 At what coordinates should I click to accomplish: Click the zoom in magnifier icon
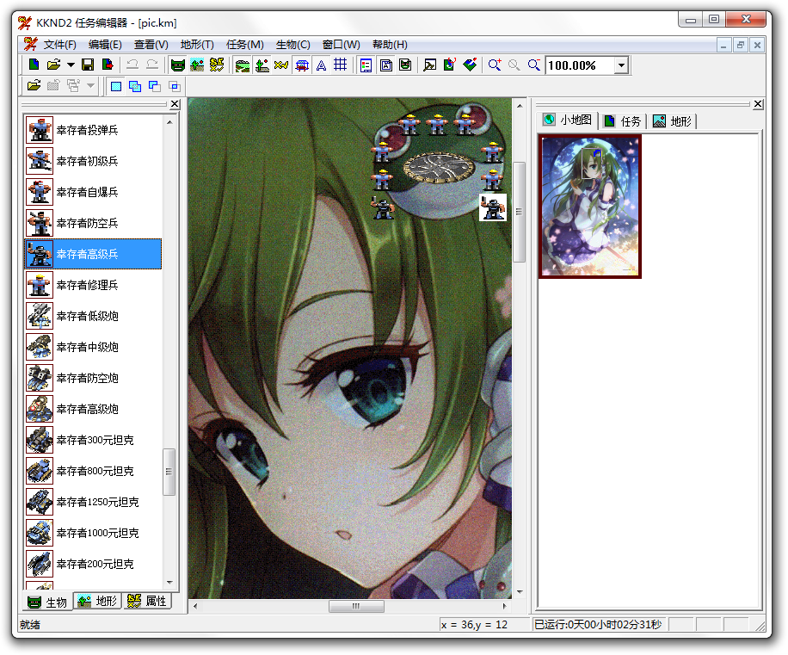click(x=495, y=65)
